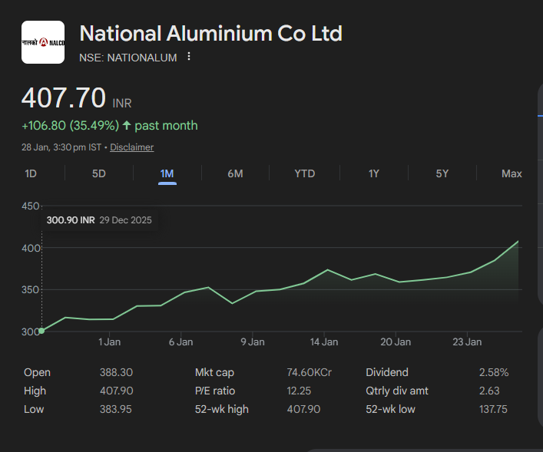543x452 pixels.
Task: Click the National Aluminium Co Ltd title
Action: pyautogui.click(x=211, y=34)
